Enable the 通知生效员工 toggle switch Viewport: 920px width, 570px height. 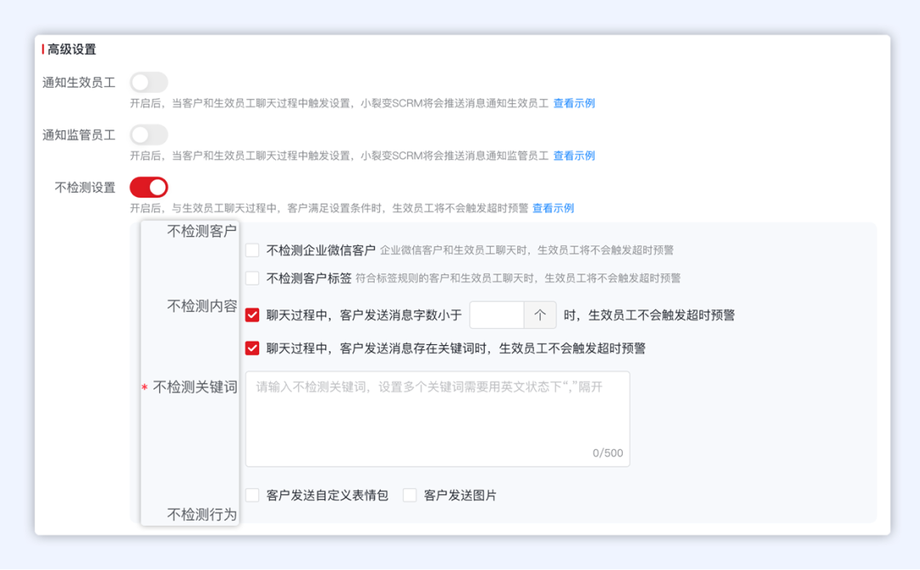point(148,83)
